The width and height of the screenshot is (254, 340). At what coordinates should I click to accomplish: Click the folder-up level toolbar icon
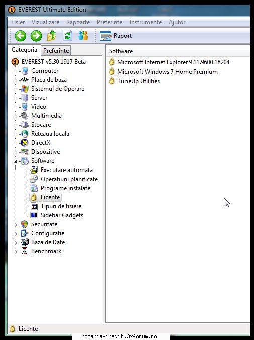coord(52,36)
